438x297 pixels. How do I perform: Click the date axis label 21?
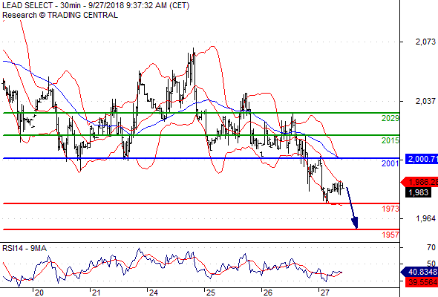96,293
